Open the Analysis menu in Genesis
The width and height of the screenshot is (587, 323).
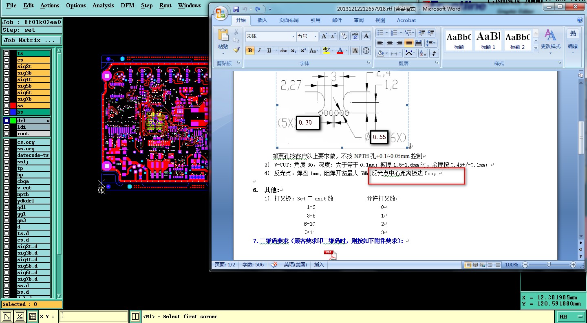(x=103, y=5)
